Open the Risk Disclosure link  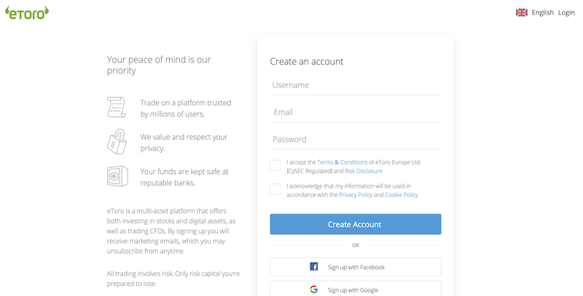click(x=364, y=171)
